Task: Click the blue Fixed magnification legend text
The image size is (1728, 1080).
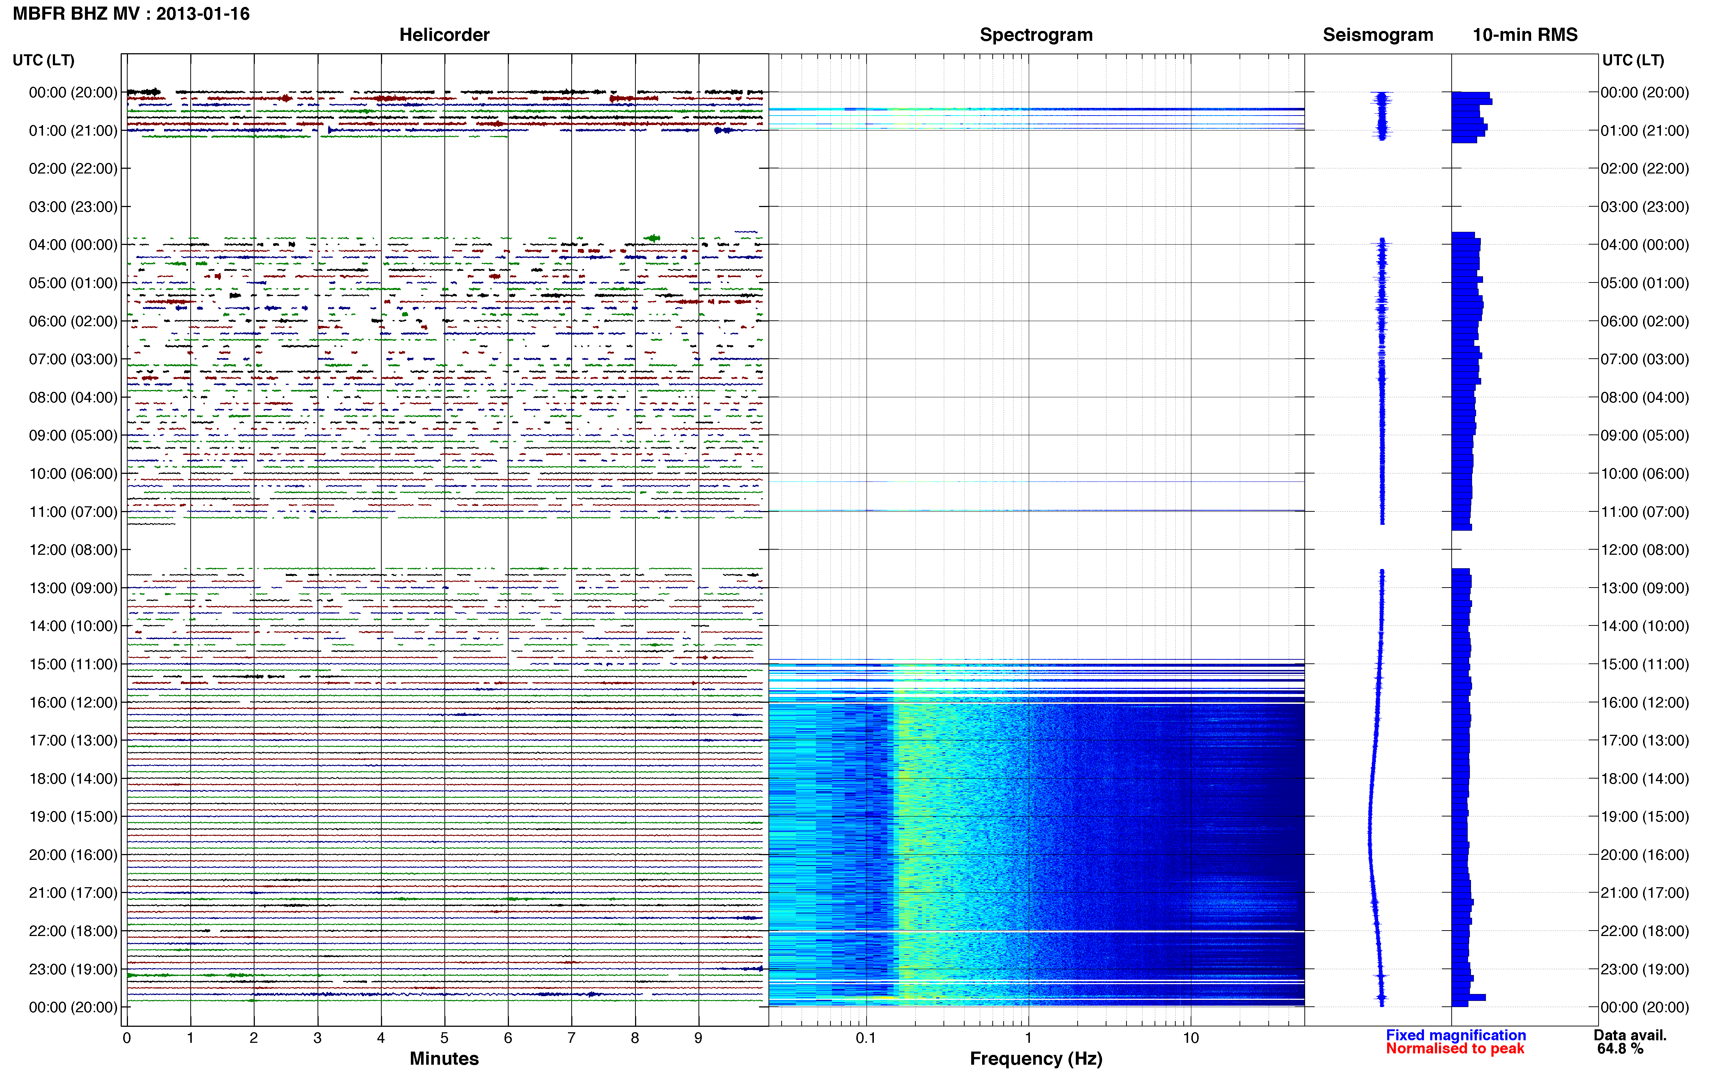Action: point(1456,1035)
